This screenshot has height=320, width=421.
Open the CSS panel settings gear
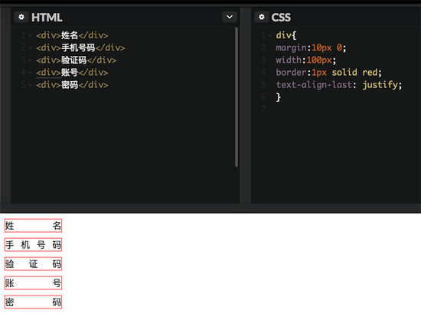[x=262, y=17]
